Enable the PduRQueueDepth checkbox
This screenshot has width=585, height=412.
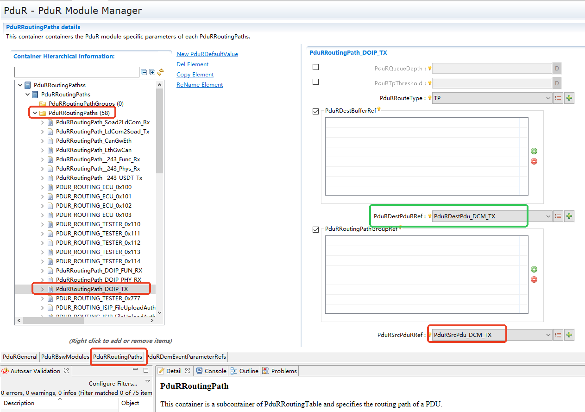click(x=316, y=67)
